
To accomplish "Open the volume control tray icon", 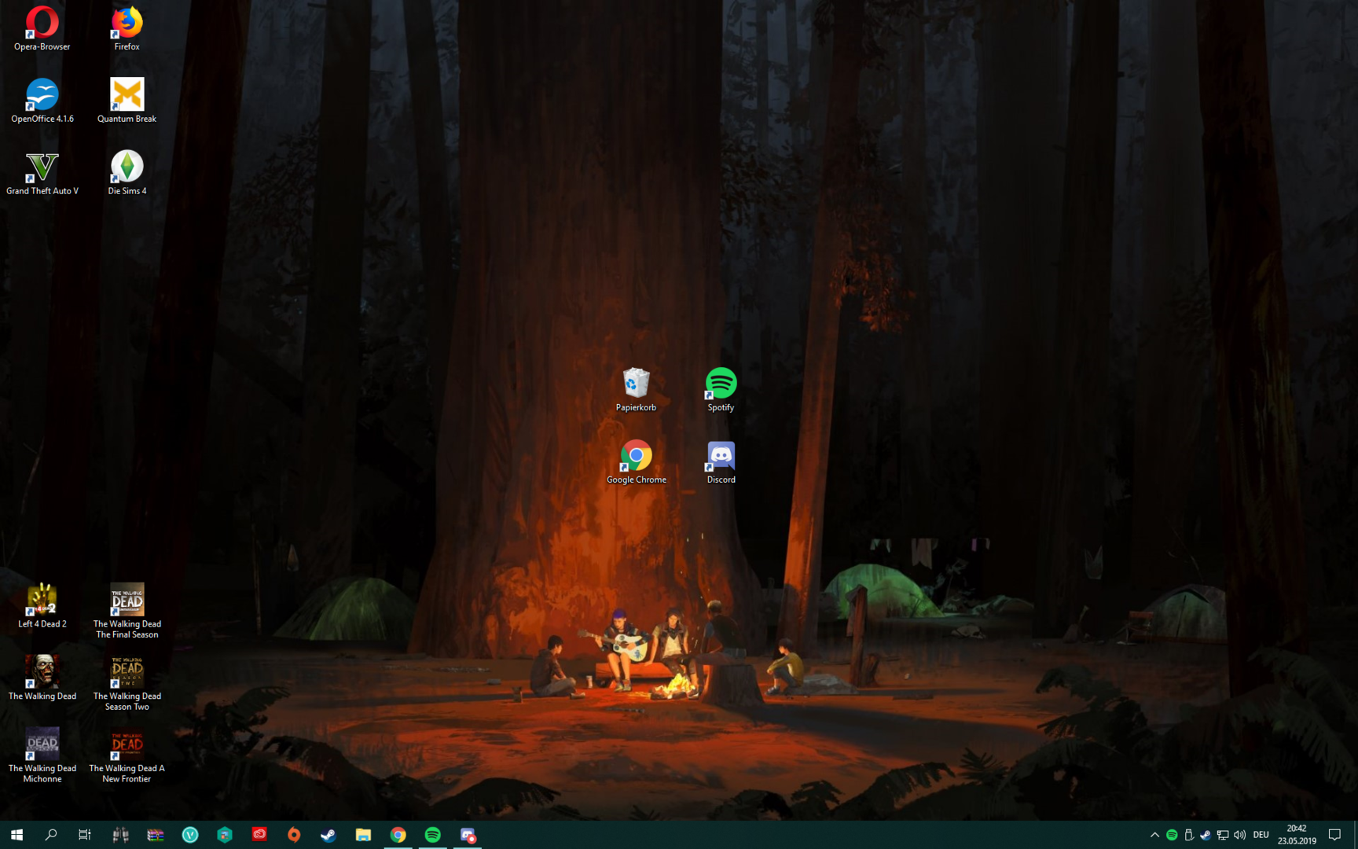I will click(1239, 835).
